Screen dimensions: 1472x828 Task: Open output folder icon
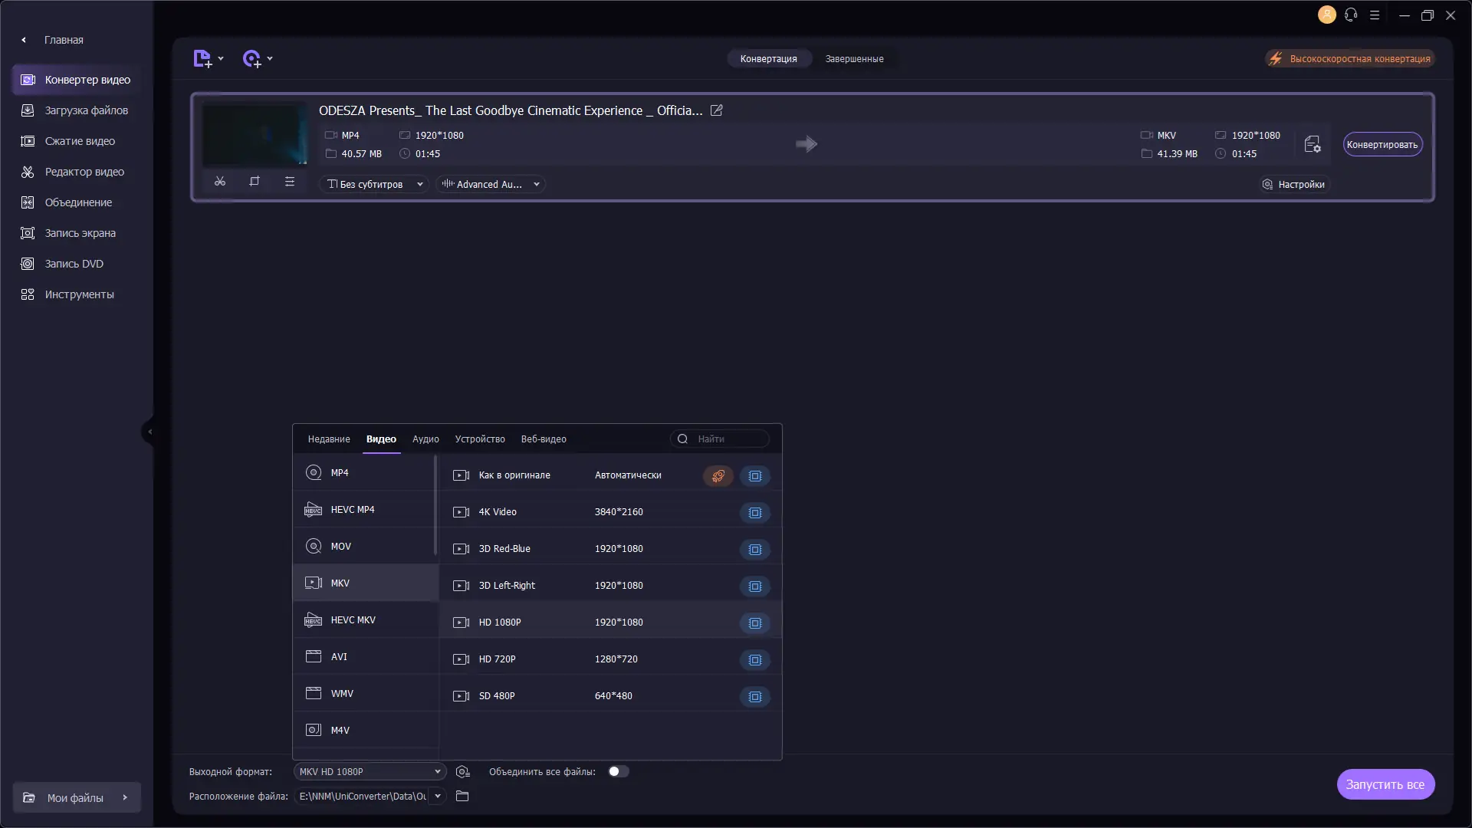(x=462, y=797)
